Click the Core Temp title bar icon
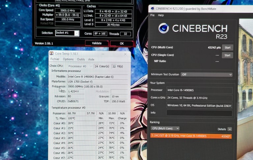253x160 pixels. [51, 53]
